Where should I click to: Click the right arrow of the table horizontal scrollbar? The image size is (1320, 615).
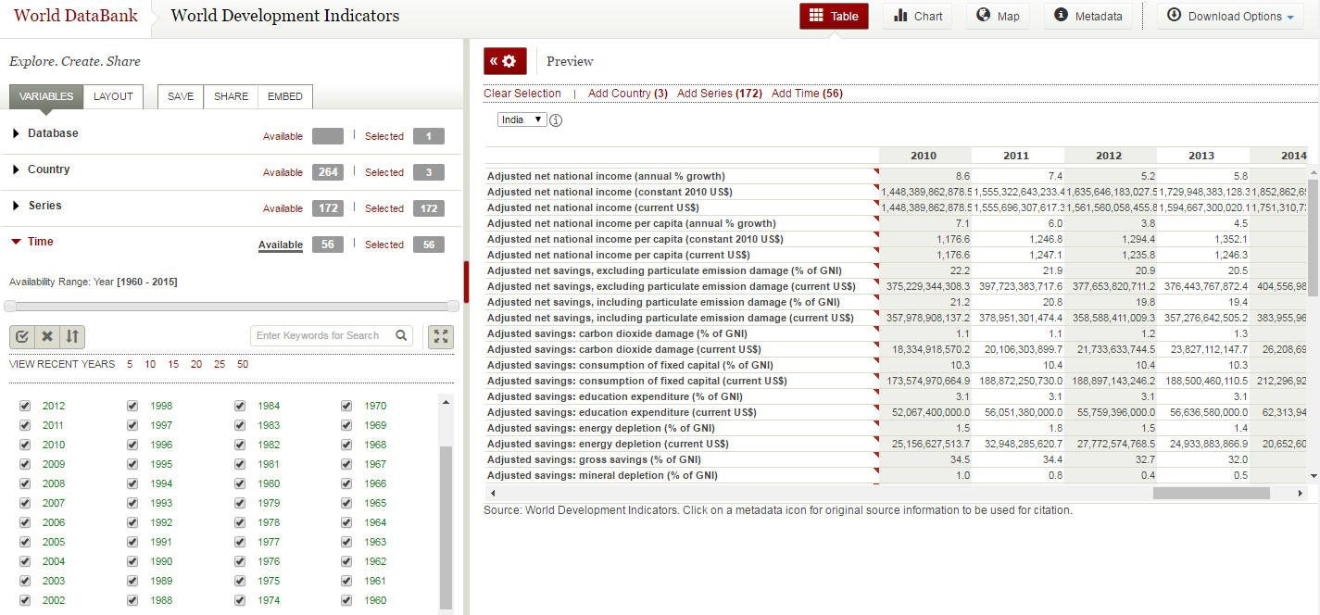pos(1301,494)
